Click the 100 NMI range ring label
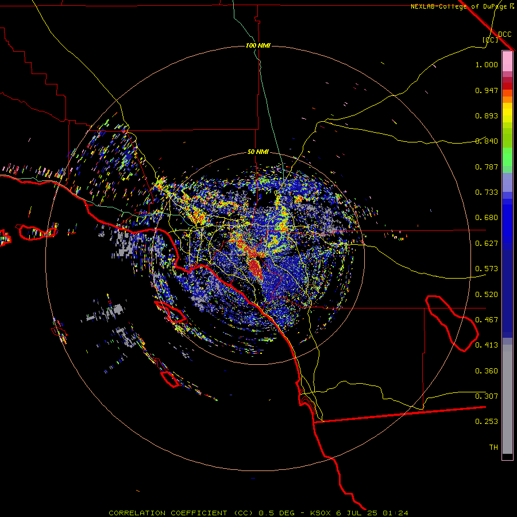The width and height of the screenshot is (517, 517). coord(258,45)
